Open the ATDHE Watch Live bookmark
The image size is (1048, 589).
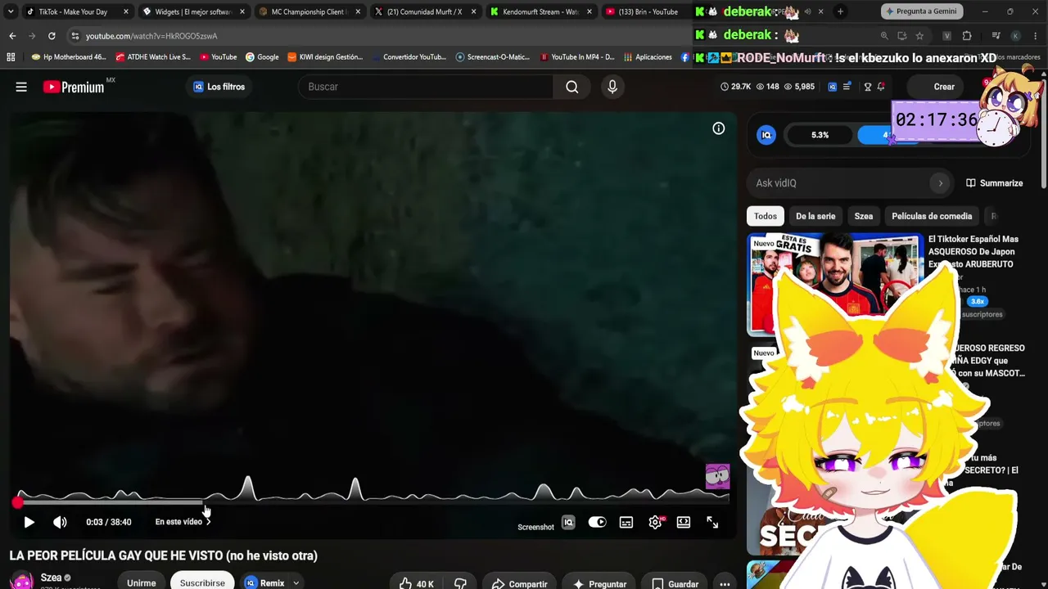pyautogui.click(x=153, y=57)
